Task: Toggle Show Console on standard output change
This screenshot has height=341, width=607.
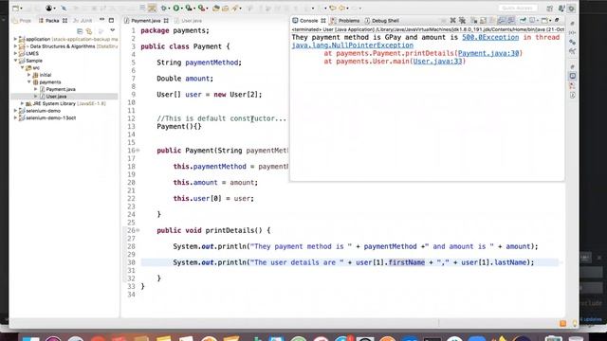Action: [x=502, y=20]
